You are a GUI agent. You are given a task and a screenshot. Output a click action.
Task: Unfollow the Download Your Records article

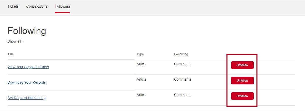click(x=242, y=81)
